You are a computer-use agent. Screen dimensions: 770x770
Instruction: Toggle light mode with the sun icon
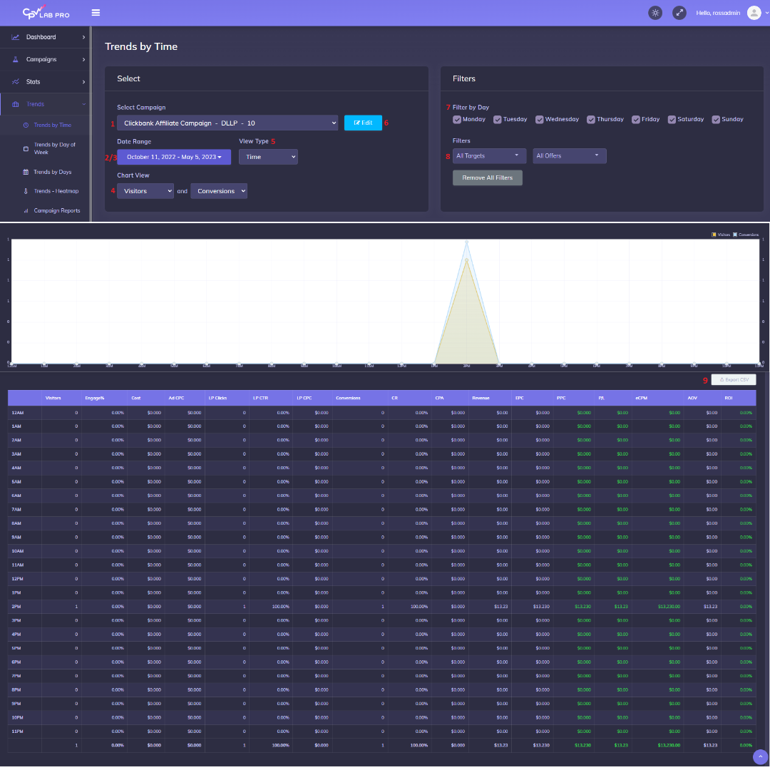655,13
